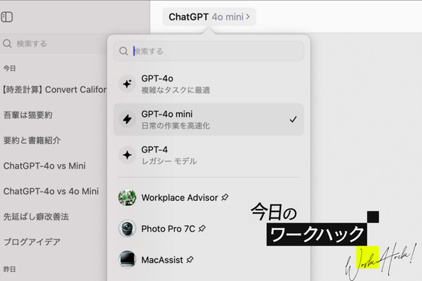Open the ChatGPT-4o vs Mini chat

point(44,166)
